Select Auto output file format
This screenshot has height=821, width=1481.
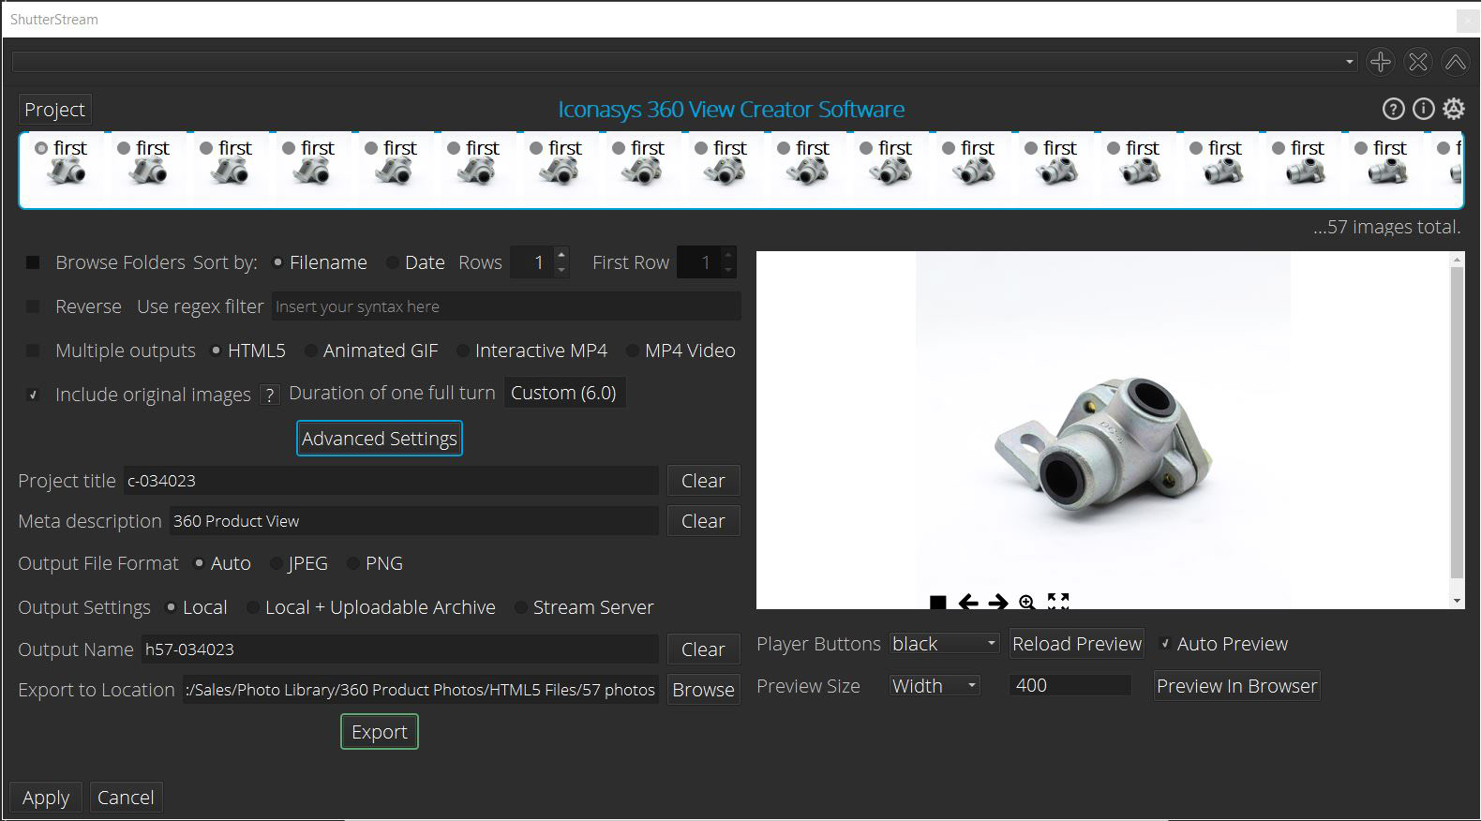199,563
